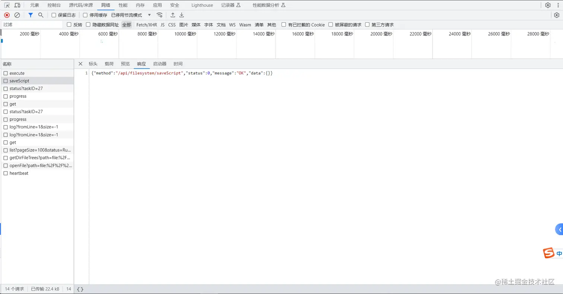Import a HAR file with the upload icon
563x294 pixels.
click(173, 15)
